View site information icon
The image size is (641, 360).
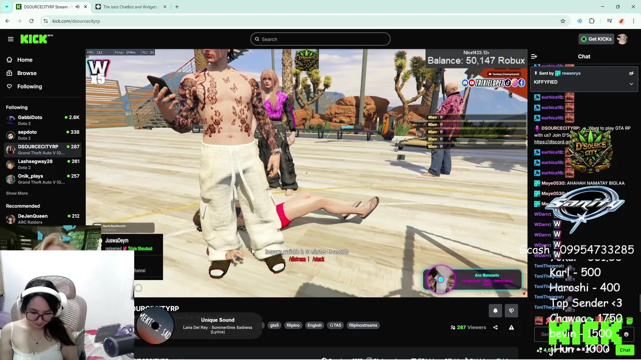point(46,21)
